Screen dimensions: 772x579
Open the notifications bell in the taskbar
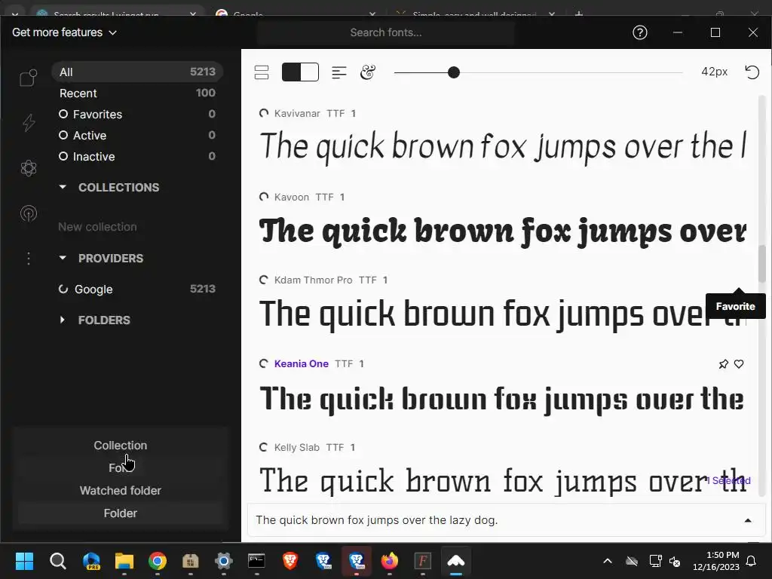click(752, 561)
